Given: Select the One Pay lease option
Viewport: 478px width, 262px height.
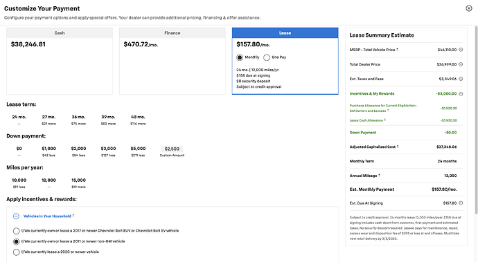Looking at the screenshot, I should 267,57.
